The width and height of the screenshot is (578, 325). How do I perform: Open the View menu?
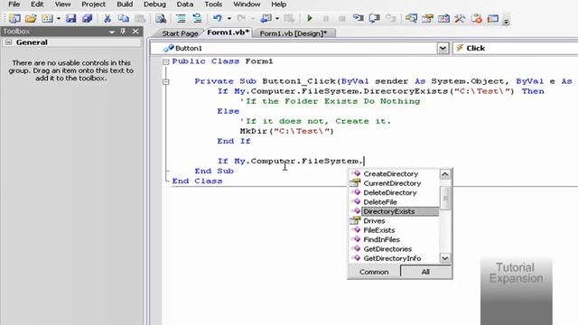coord(62,5)
